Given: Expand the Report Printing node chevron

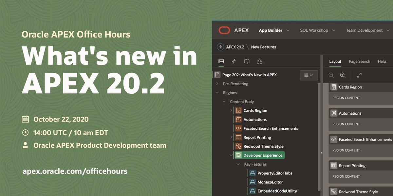Looking at the screenshot, I should click(x=231, y=138).
